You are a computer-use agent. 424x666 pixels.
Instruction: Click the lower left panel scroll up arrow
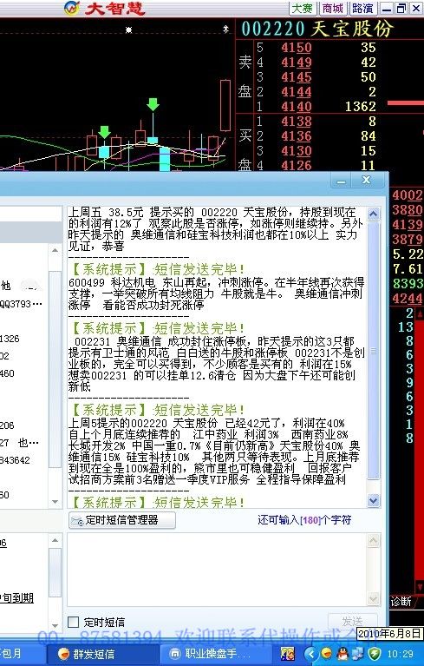coord(55,540)
